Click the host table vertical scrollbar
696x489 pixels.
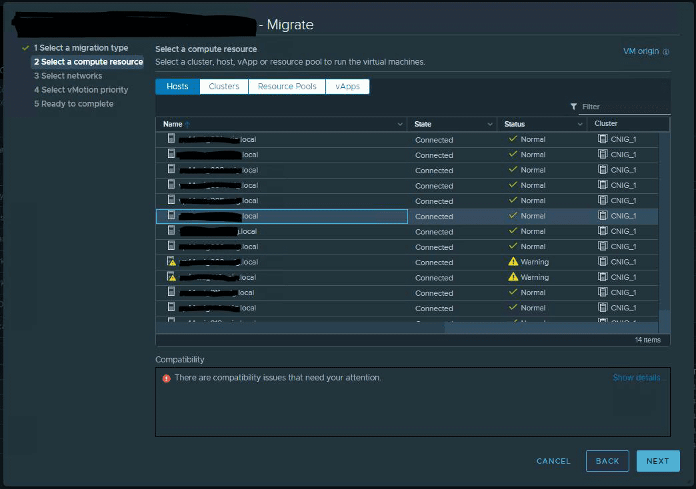click(664, 232)
